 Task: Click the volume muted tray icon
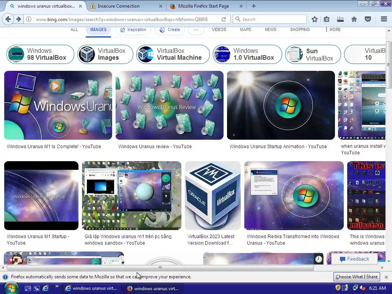pyautogui.click(x=363, y=288)
